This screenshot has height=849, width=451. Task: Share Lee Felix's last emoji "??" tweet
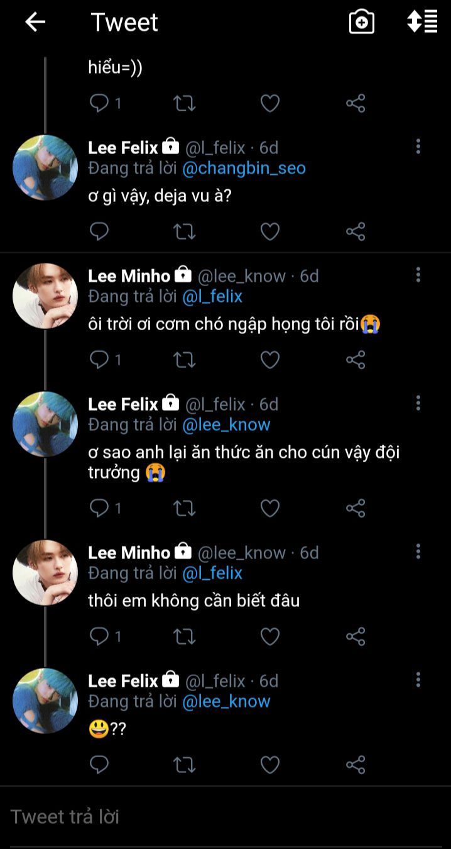[356, 765]
